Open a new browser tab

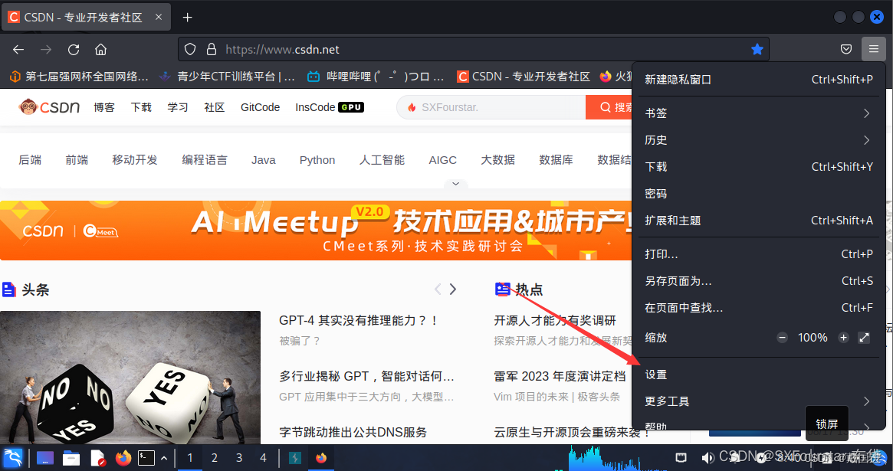(x=187, y=17)
